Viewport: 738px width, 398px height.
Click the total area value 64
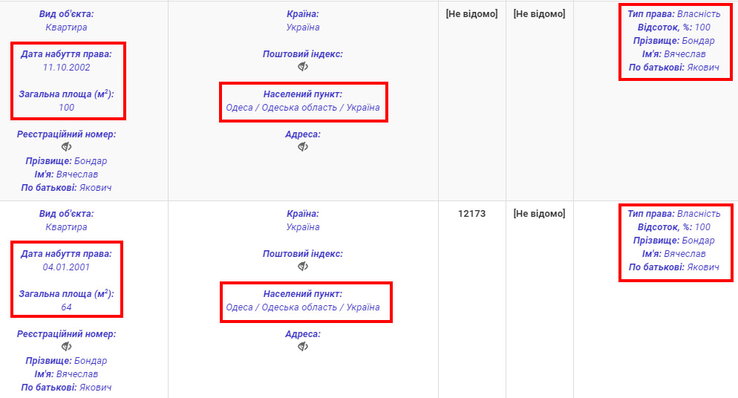click(67, 307)
